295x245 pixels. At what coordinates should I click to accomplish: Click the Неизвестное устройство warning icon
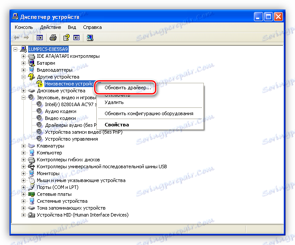tap(40, 84)
